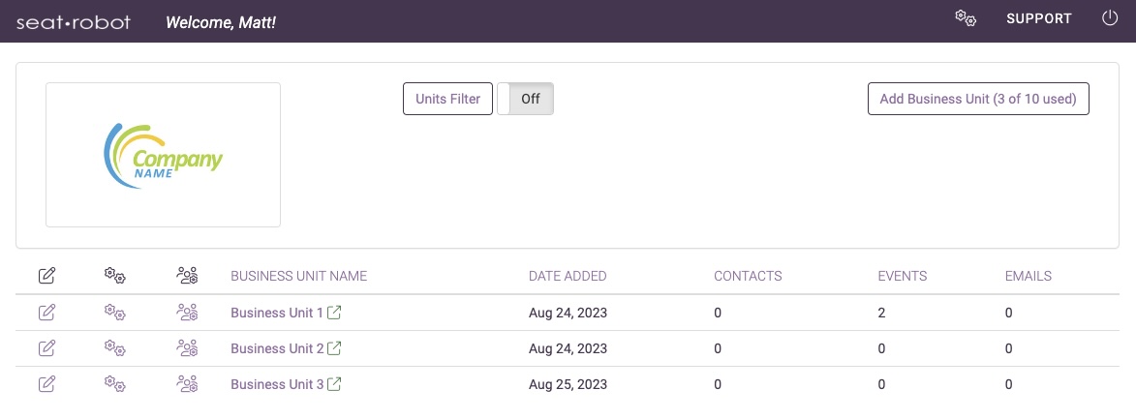Viewport: 1136px width, 420px height.
Task: Open settings gears for Business Unit 3
Action: point(114,384)
